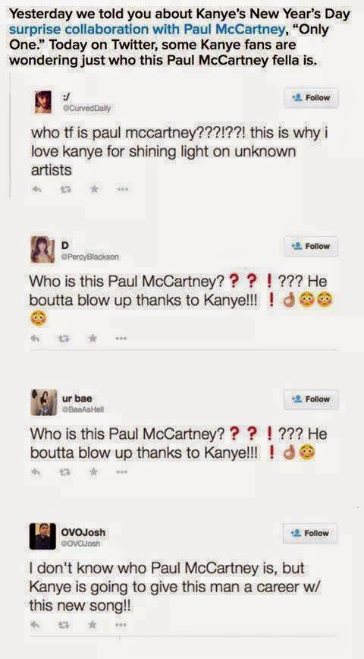Screen dimensions: 364x659
Task: Retweet the CurvedDaily tweet
Action: click(x=64, y=191)
